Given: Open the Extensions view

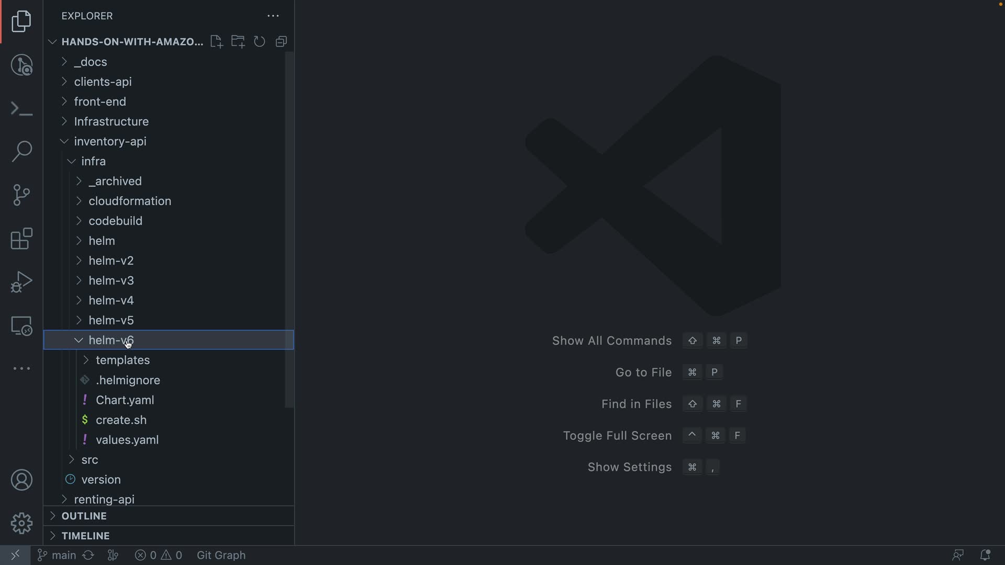Looking at the screenshot, I should [x=21, y=239].
